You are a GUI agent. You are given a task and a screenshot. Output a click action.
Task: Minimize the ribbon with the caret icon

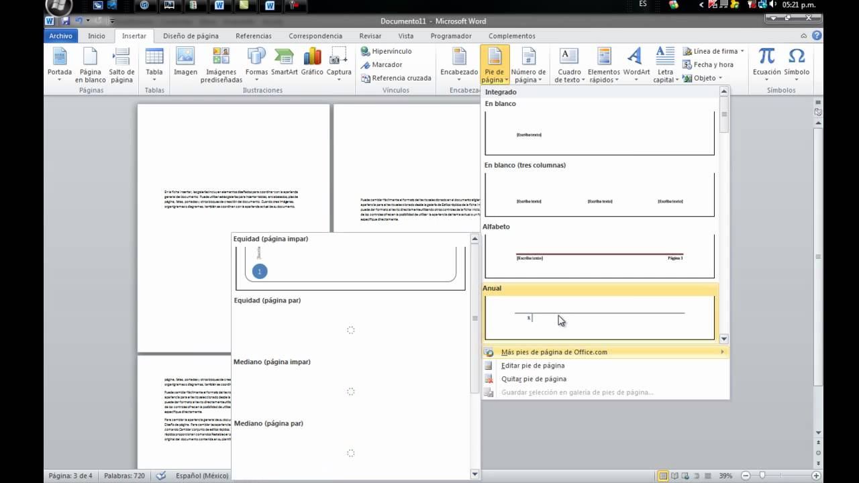coord(804,36)
